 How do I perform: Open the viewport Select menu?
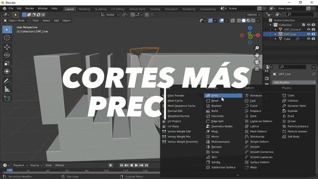[46, 20]
